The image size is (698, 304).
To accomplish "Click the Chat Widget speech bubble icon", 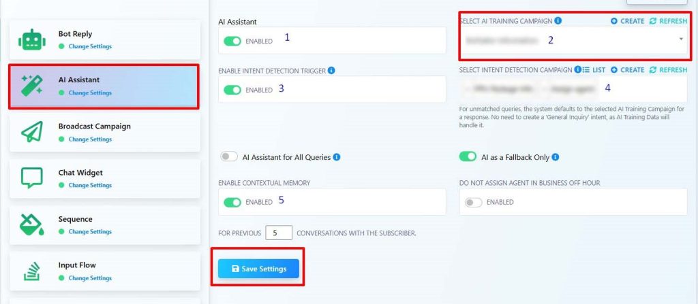I will tap(31, 178).
